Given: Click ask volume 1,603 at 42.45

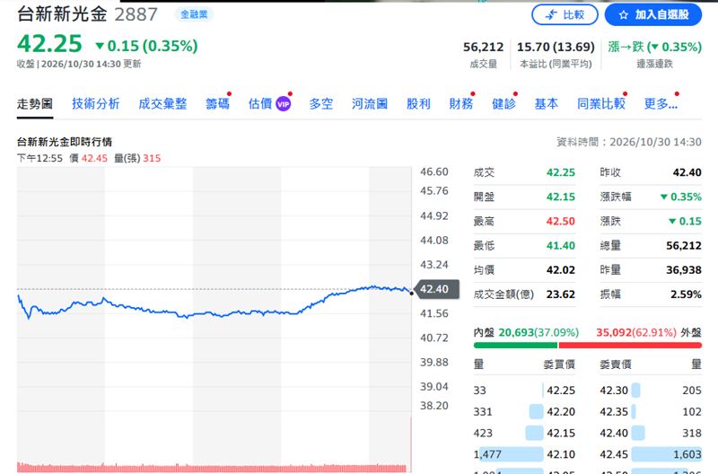Looking at the screenshot, I should point(687,455).
